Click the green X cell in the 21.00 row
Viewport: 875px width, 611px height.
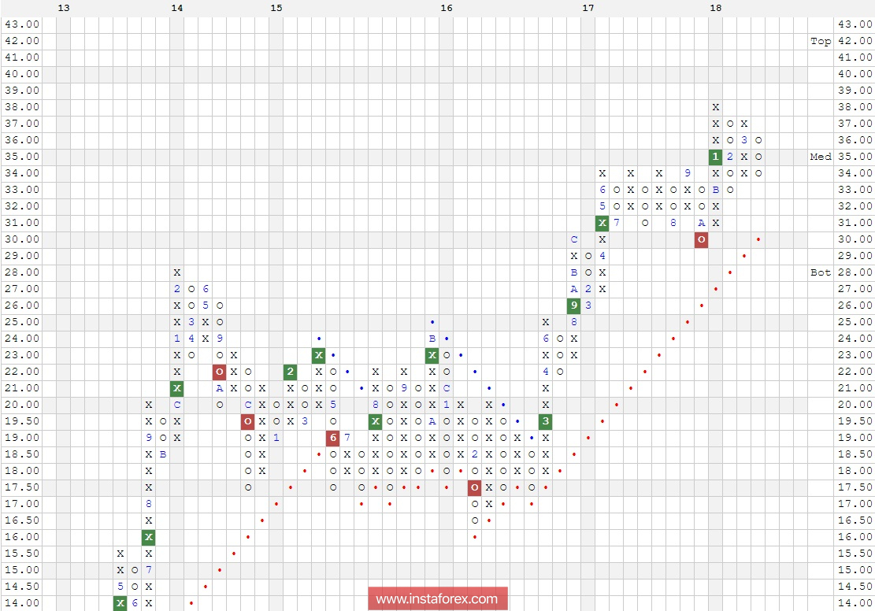(x=177, y=388)
